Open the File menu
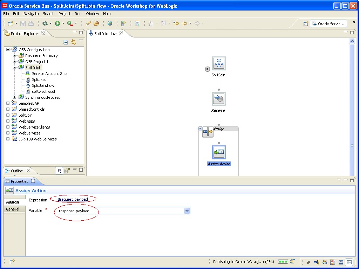The height and width of the screenshot is (269, 359). click(x=6, y=14)
